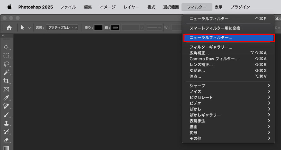Screen dimensions: 281x150
Task: Expand the その他 submenu
Action: 228,139
